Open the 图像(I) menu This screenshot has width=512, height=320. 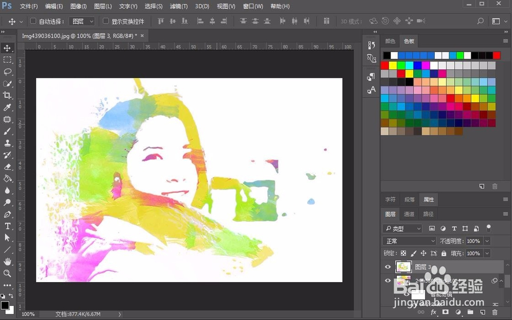click(x=78, y=6)
